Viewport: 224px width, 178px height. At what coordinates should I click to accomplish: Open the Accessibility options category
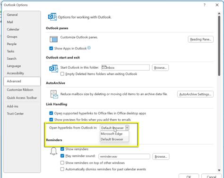pyautogui.click(x=22, y=73)
